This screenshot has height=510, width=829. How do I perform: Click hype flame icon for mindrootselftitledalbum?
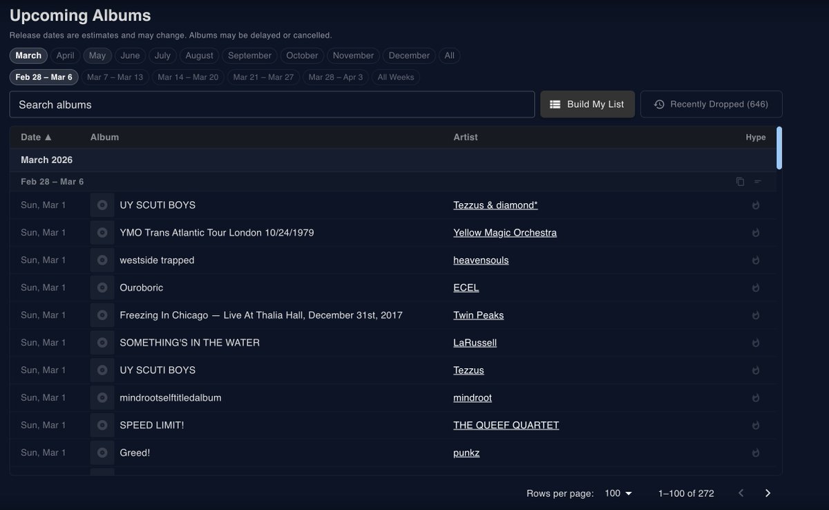756,398
